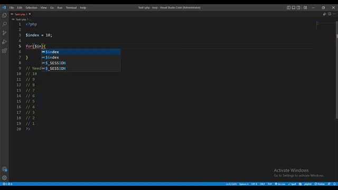Viewport: 338px width, 190px height.
Task: Click the PHP language mode status
Action: click(x=270, y=184)
